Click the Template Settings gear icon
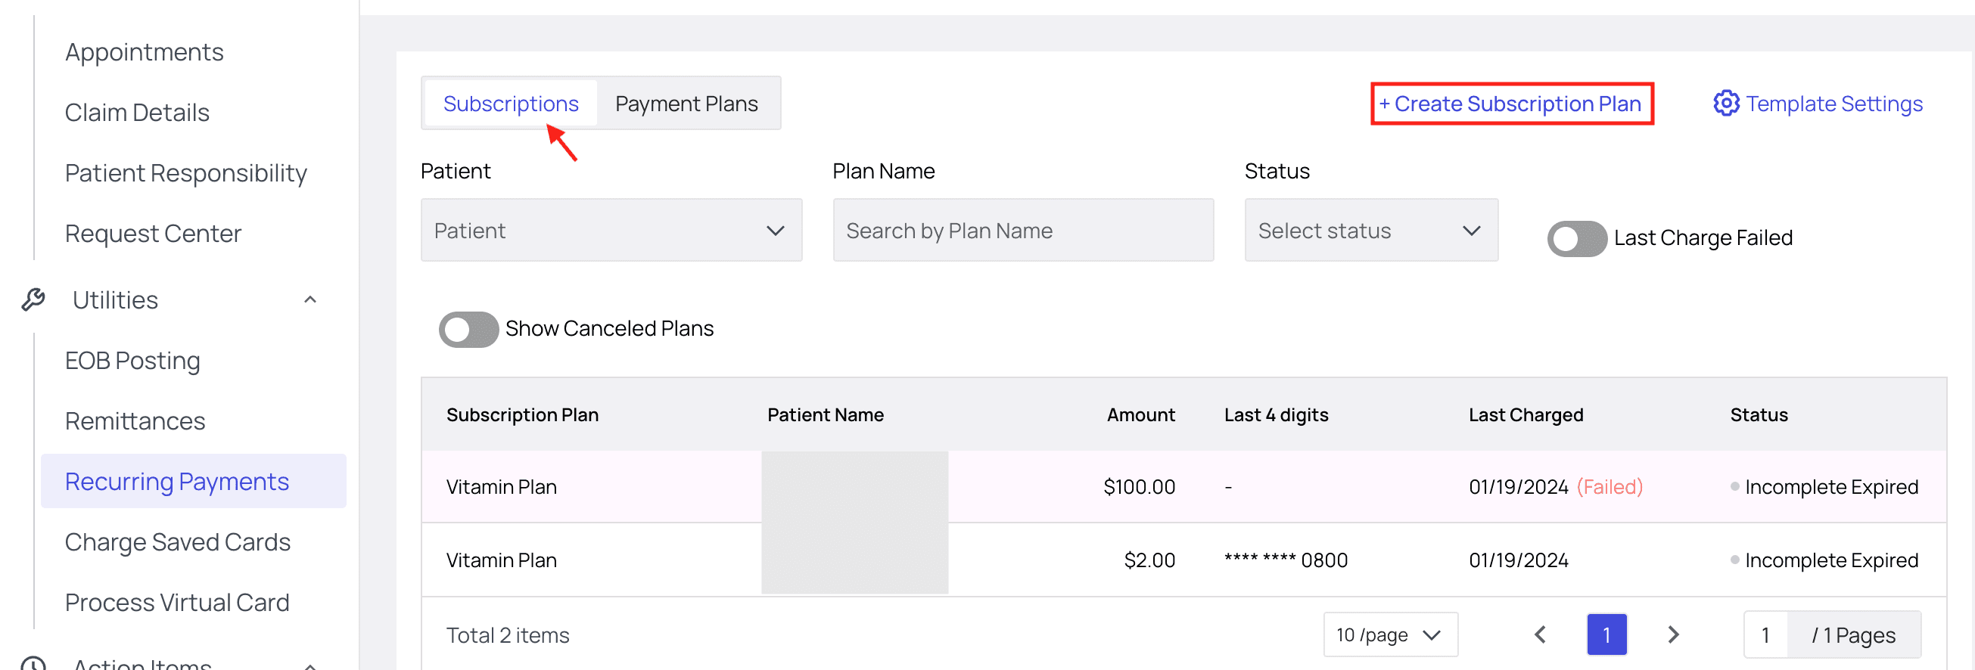 tap(1726, 104)
